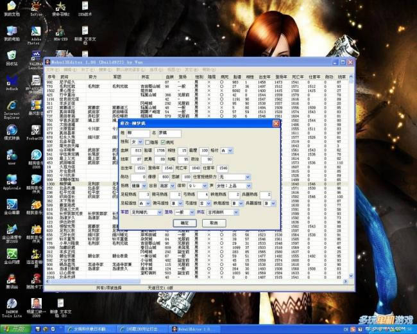
Task: Open the 军团 corps dropdown
Action: tap(146, 212)
